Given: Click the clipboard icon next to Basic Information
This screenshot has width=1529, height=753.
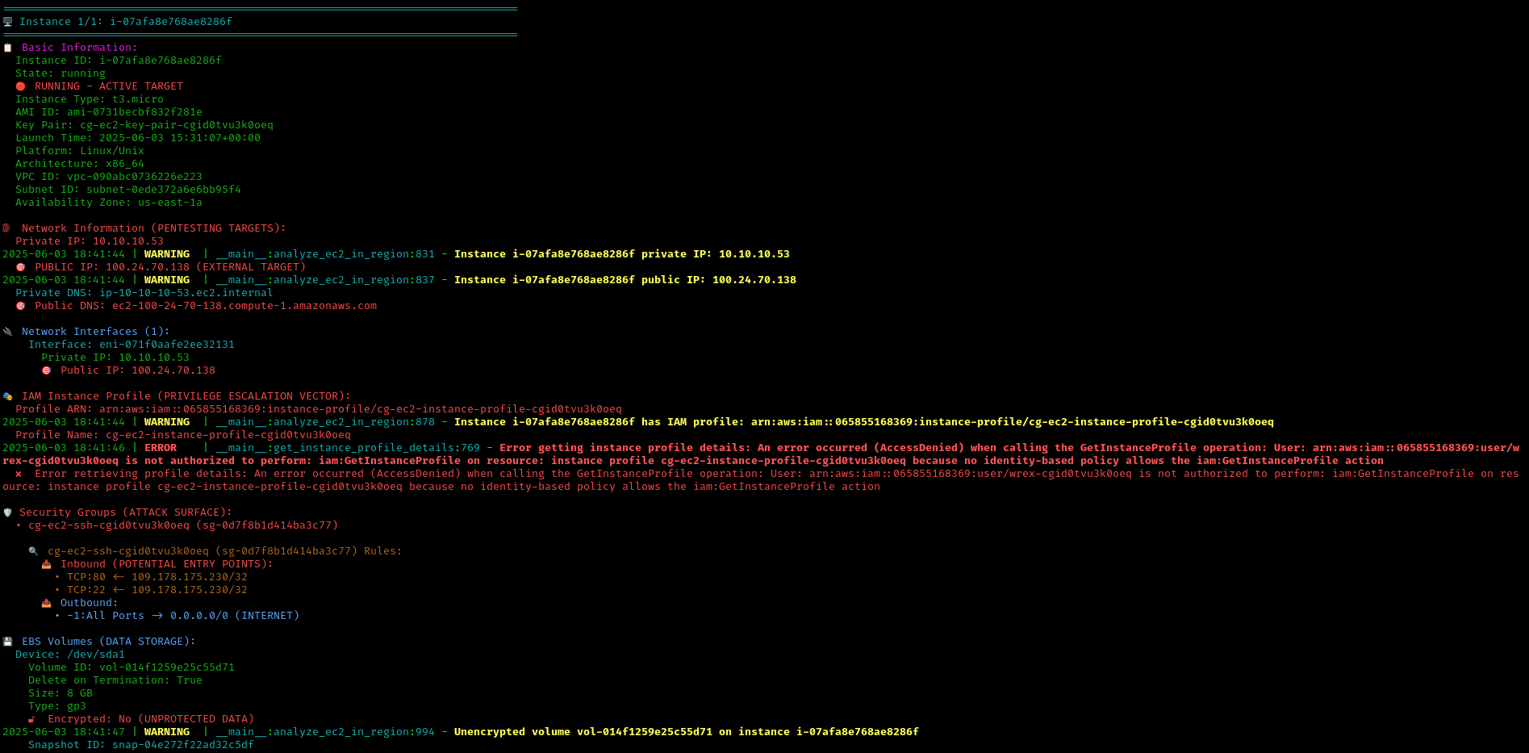Looking at the screenshot, I should click(7, 48).
